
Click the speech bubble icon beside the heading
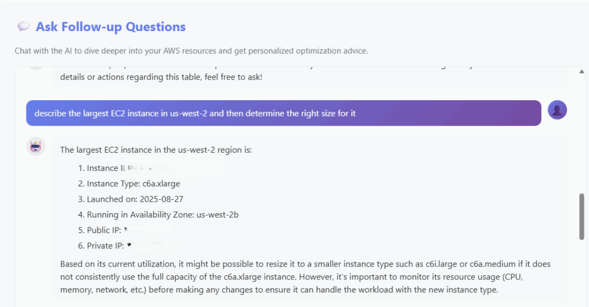pos(24,26)
